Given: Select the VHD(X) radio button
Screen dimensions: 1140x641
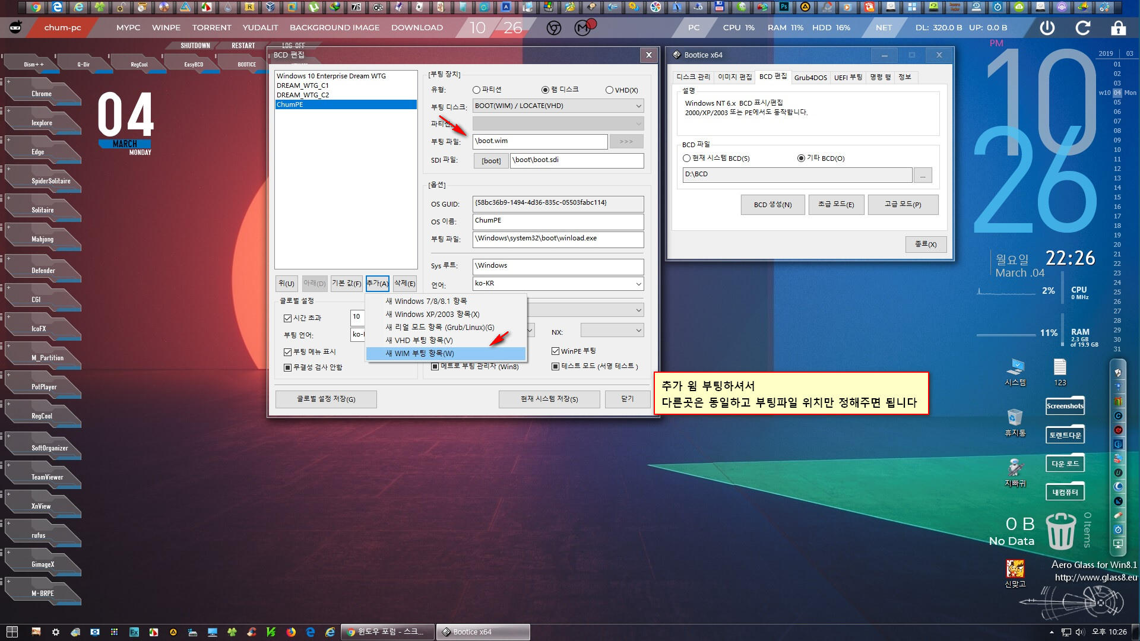Looking at the screenshot, I should (x=622, y=90).
